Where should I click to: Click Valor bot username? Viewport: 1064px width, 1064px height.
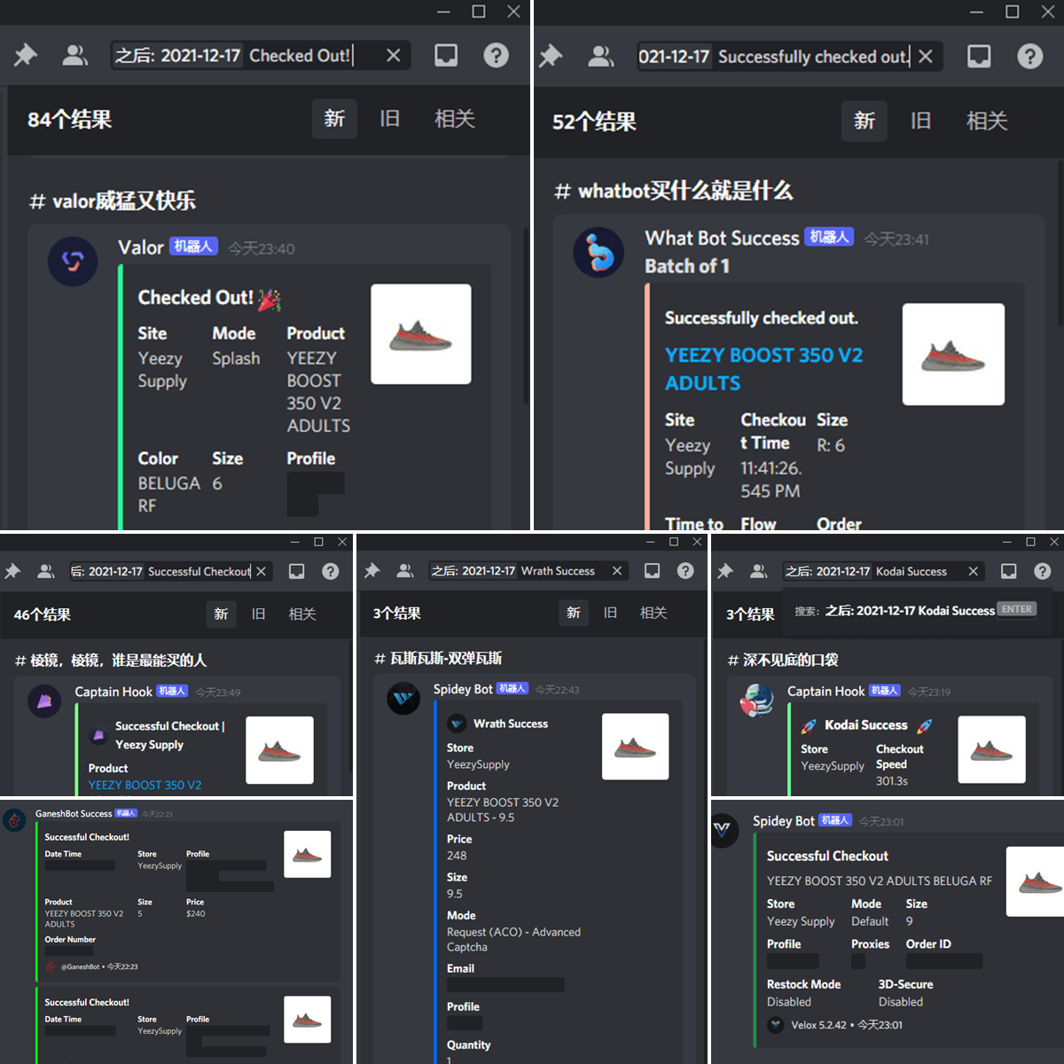141,247
